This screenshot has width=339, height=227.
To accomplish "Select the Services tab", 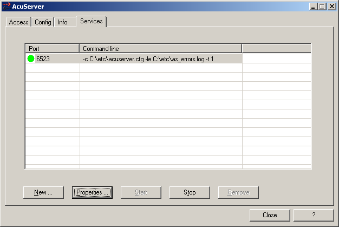I will [x=91, y=21].
